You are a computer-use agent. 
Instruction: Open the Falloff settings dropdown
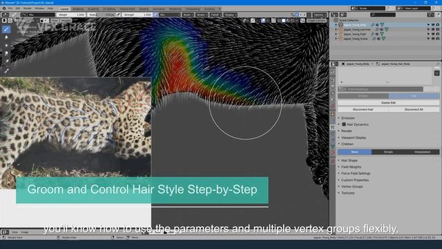click(x=215, y=15)
